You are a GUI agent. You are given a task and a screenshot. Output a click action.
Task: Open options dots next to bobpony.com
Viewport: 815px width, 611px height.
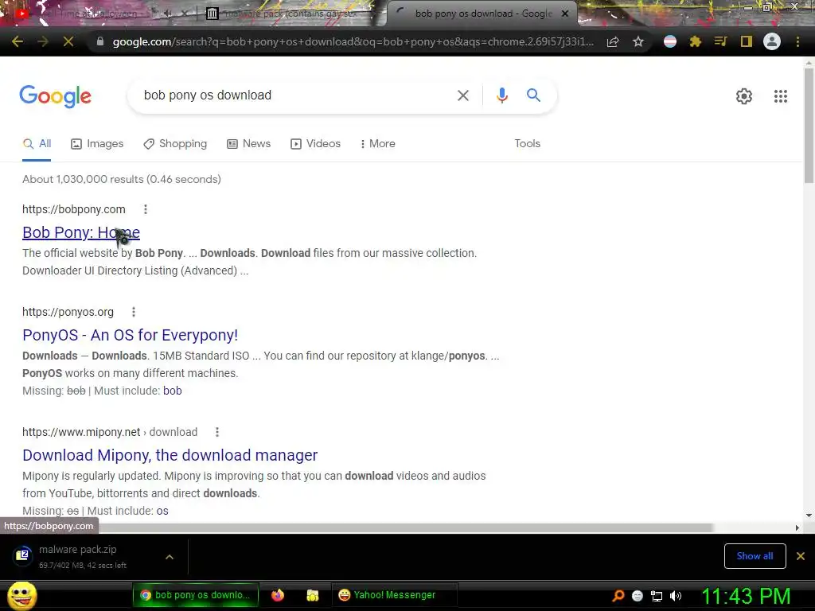[x=146, y=209]
